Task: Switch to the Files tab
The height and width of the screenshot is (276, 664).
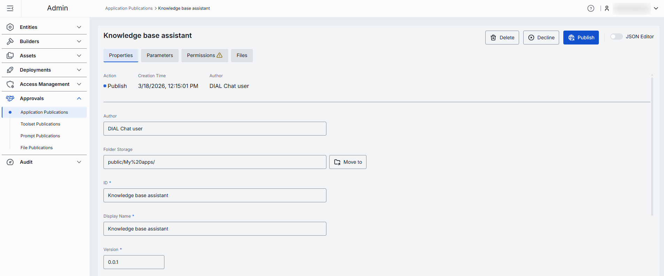Action: 242,56
